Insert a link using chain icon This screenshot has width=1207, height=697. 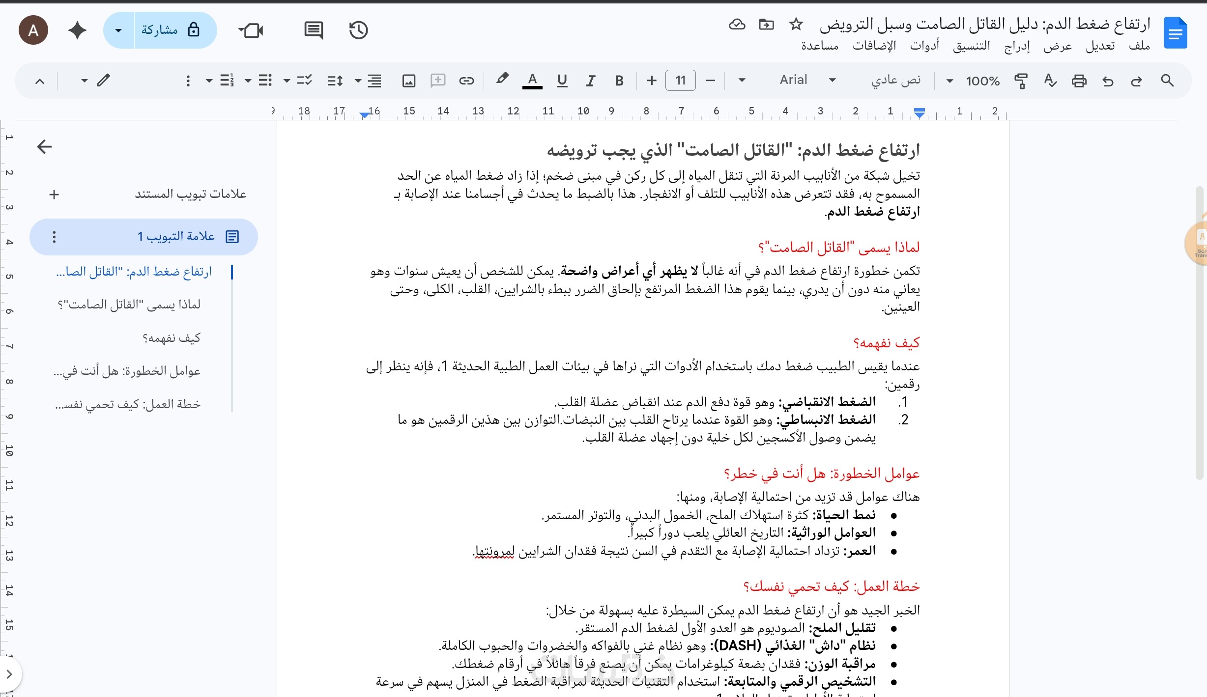point(466,81)
